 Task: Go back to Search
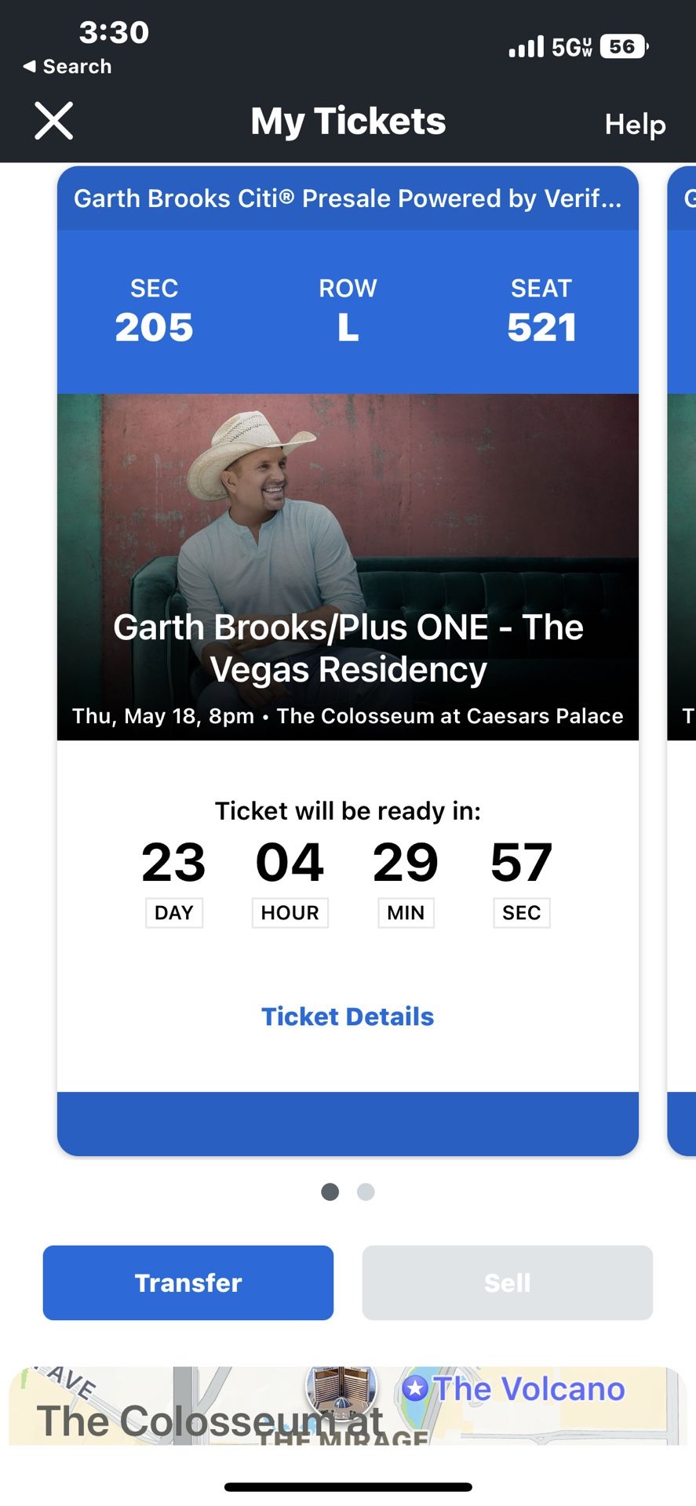67,67
